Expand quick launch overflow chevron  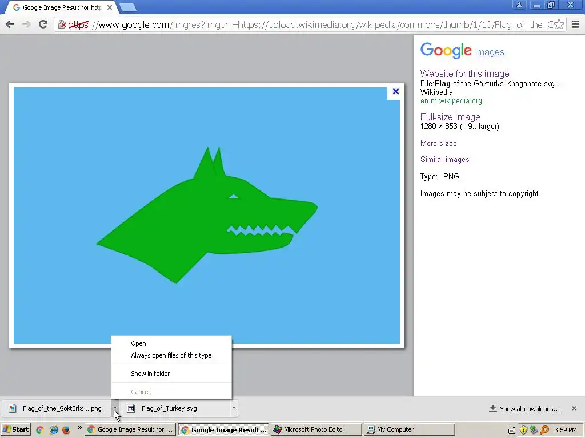(79, 428)
